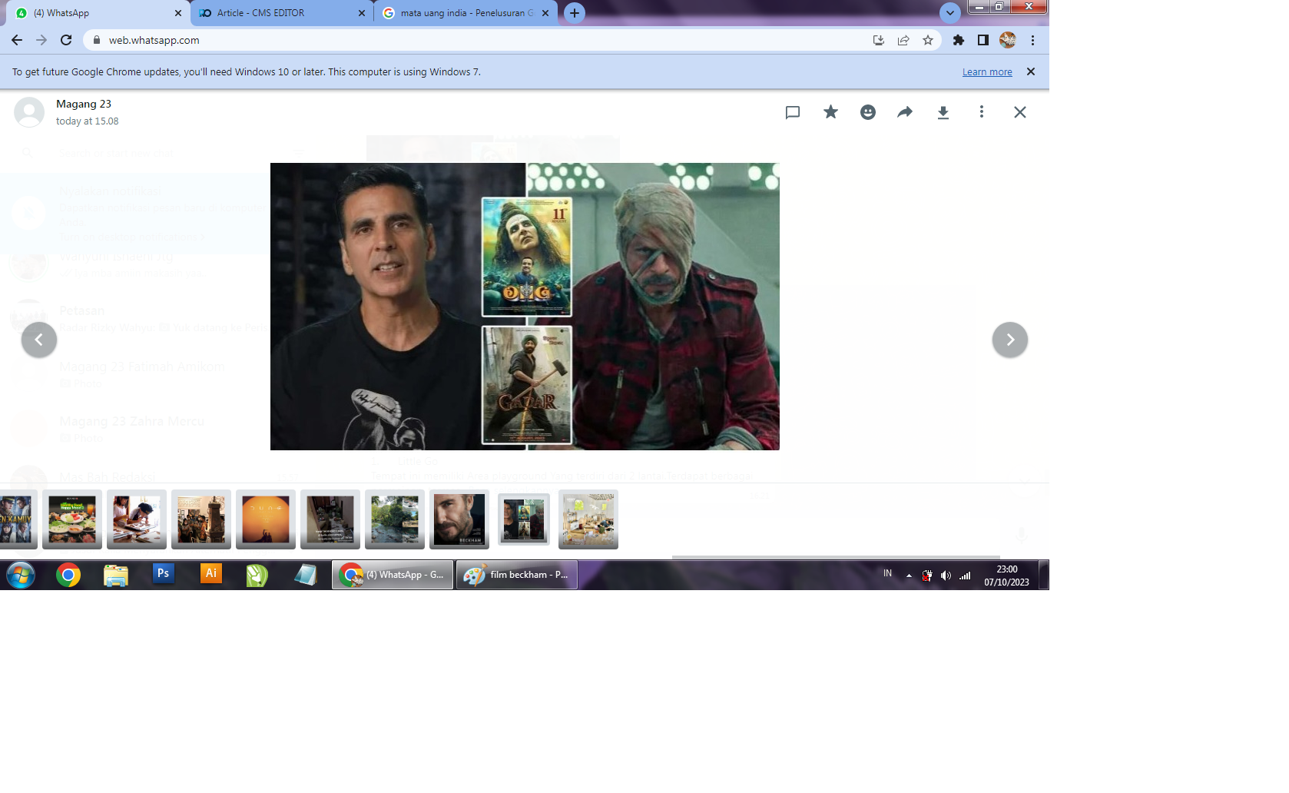
Task: Switch to the Article - CMS EDITOR tab
Action: tap(280, 13)
